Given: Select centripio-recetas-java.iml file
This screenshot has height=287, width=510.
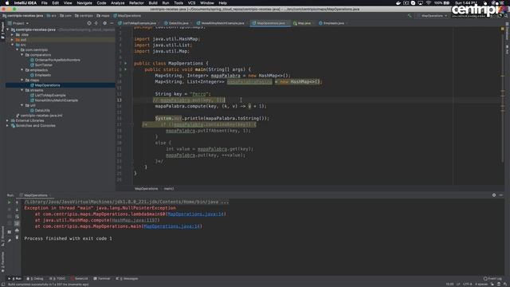Looking at the screenshot, I should (41, 115).
